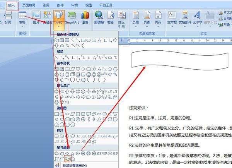Select the wave shape drawn in the document
The height and width of the screenshot is (168, 232).
tap(180, 60)
